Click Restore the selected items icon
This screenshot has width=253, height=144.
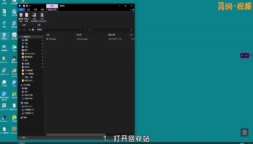coord(42,17)
